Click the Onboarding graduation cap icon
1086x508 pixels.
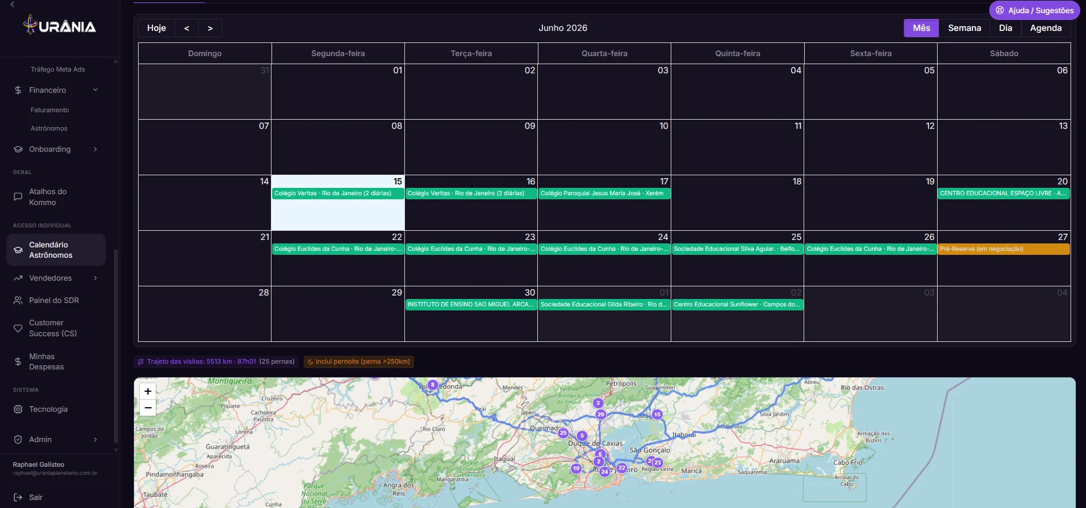[x=18, y=149]
